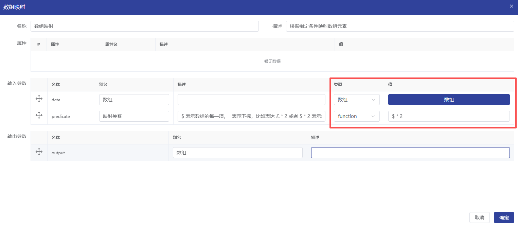
Task: Click the blue 数组 value button
Action: click(x=449, y=100)
